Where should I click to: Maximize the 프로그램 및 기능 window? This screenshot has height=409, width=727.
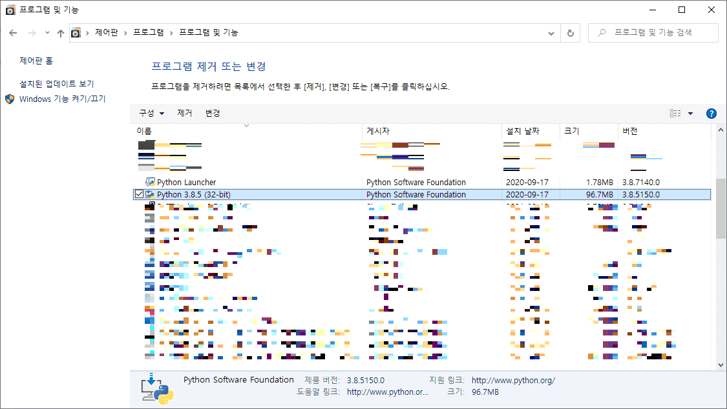coord(682,10)
